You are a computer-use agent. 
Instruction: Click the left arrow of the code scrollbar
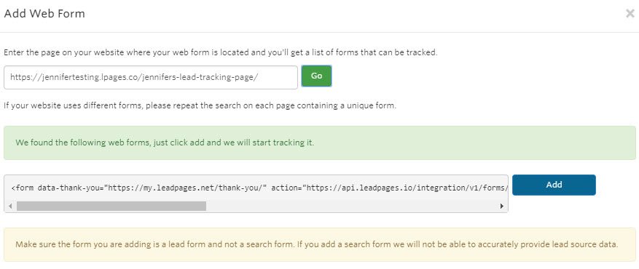[9, 206]
